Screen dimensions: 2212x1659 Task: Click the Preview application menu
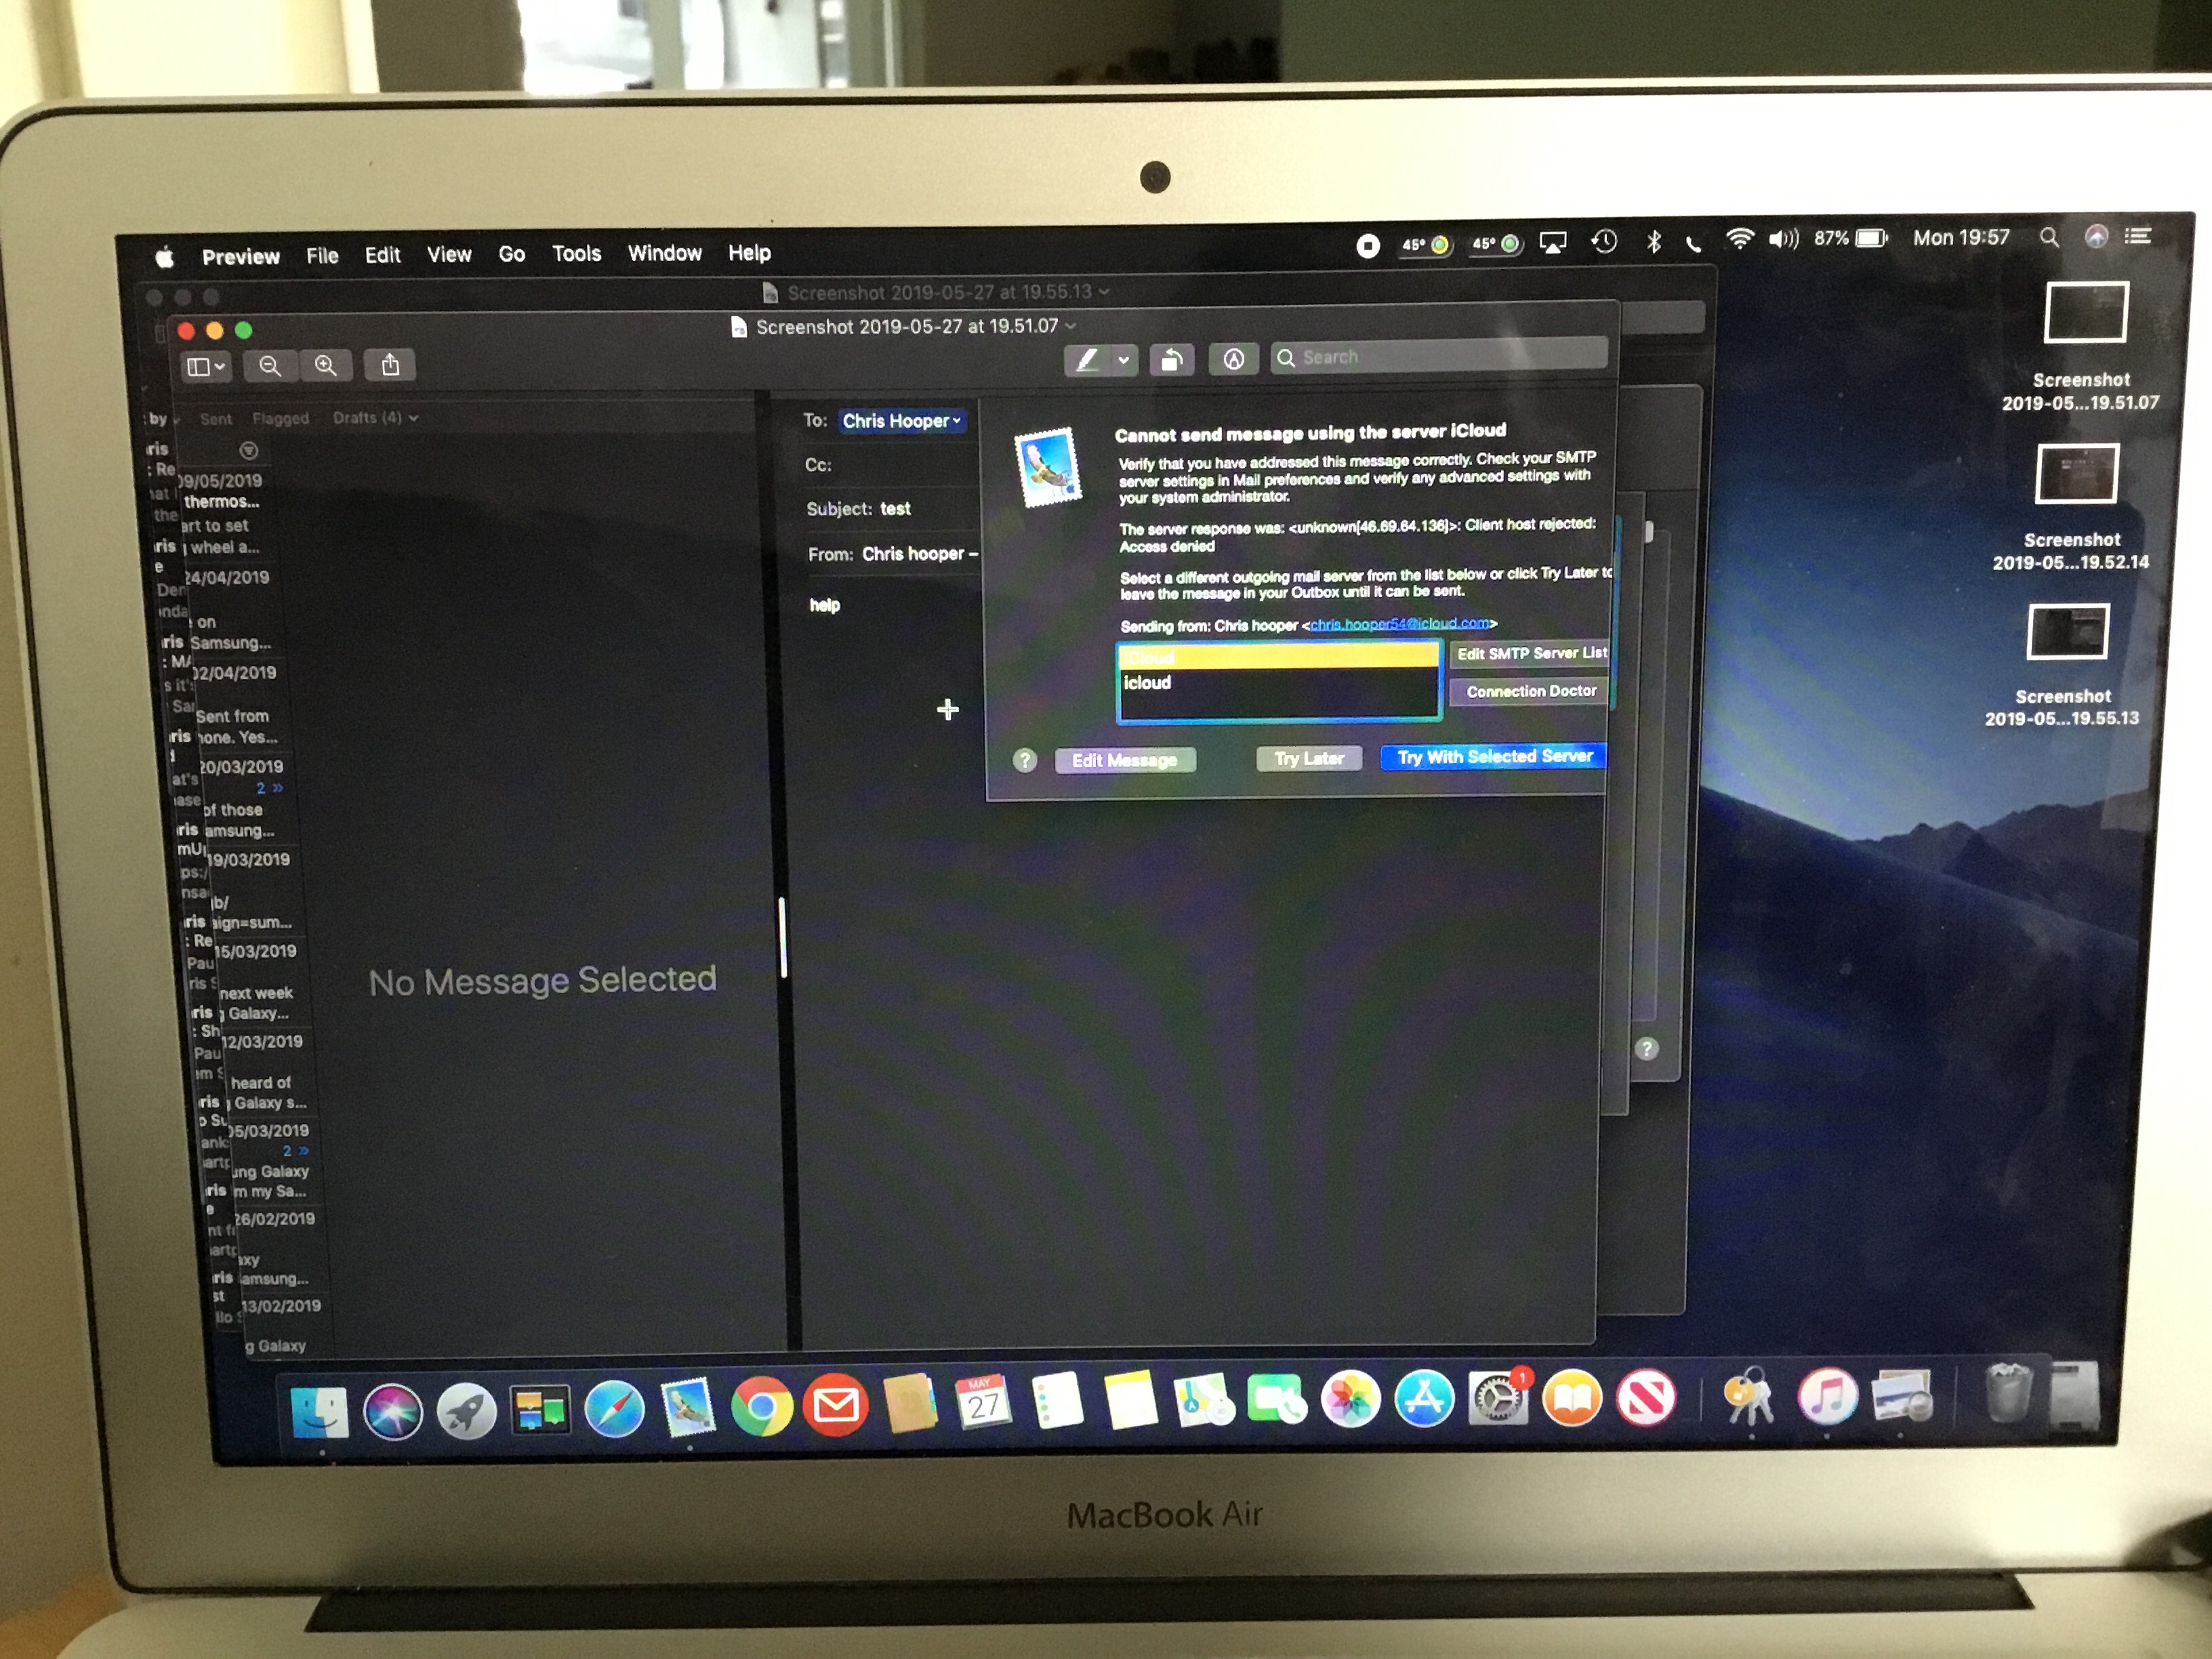pos(240,257)
